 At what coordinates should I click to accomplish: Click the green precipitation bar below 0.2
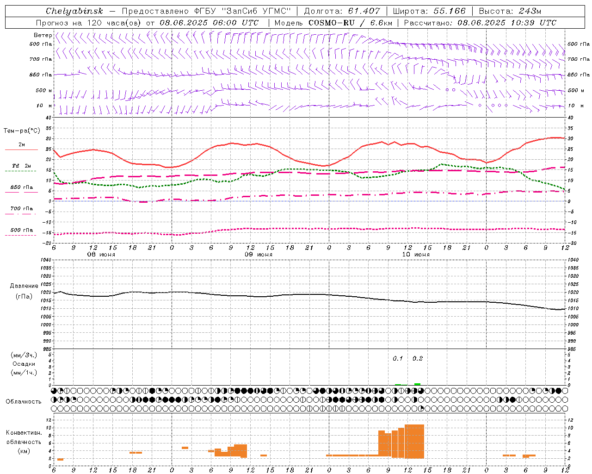(417, 384)
